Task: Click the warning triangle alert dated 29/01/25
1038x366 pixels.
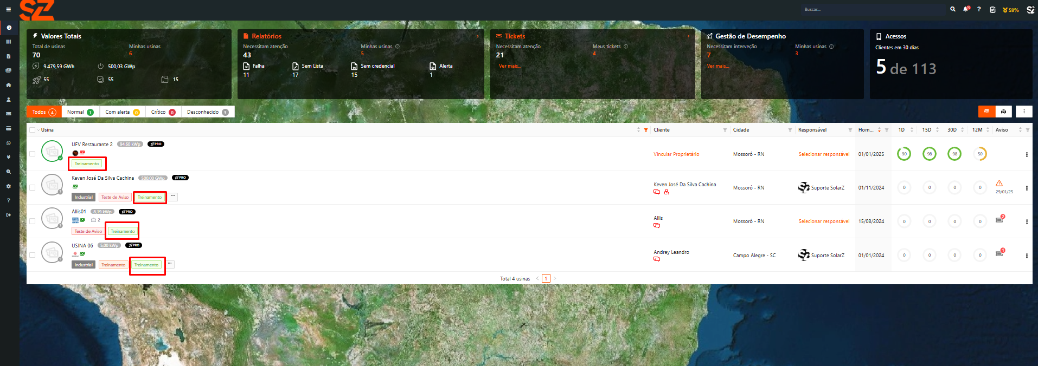Action: pyautogui.click(x=999, y=184)
